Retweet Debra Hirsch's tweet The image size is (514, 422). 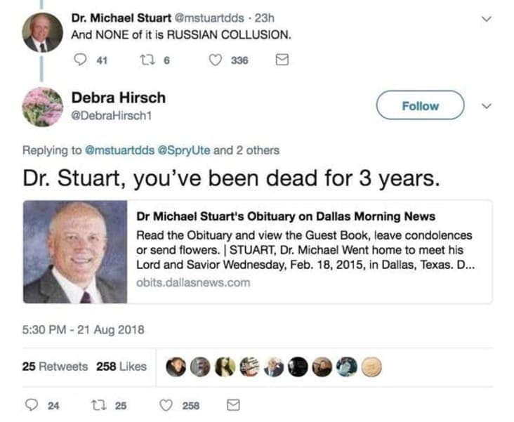click(100, 405)
